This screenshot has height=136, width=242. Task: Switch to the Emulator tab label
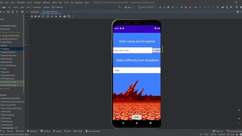tap(35, 12)
